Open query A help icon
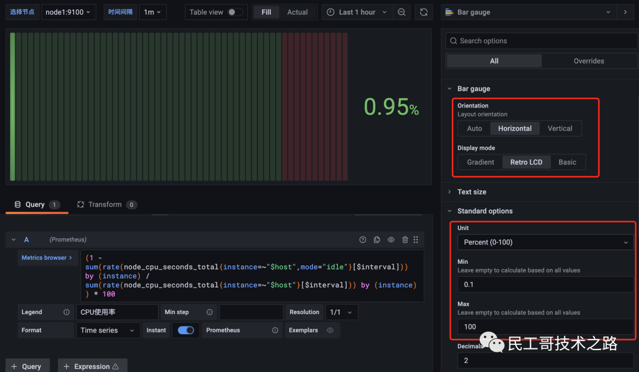Viewport: 639px width, 372px height. [x=363, y=240]
